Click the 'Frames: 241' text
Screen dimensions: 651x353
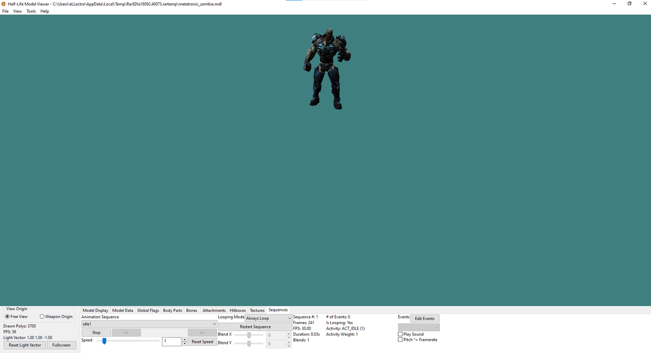click(x=304, y=323)
